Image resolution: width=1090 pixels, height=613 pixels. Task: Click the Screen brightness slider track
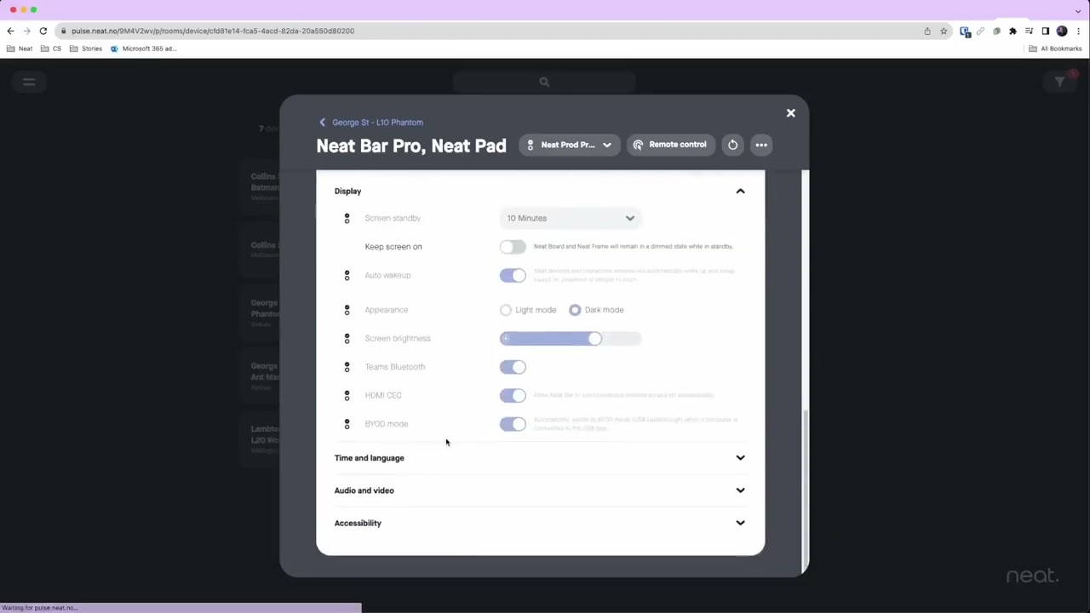[x=570, y=339]
